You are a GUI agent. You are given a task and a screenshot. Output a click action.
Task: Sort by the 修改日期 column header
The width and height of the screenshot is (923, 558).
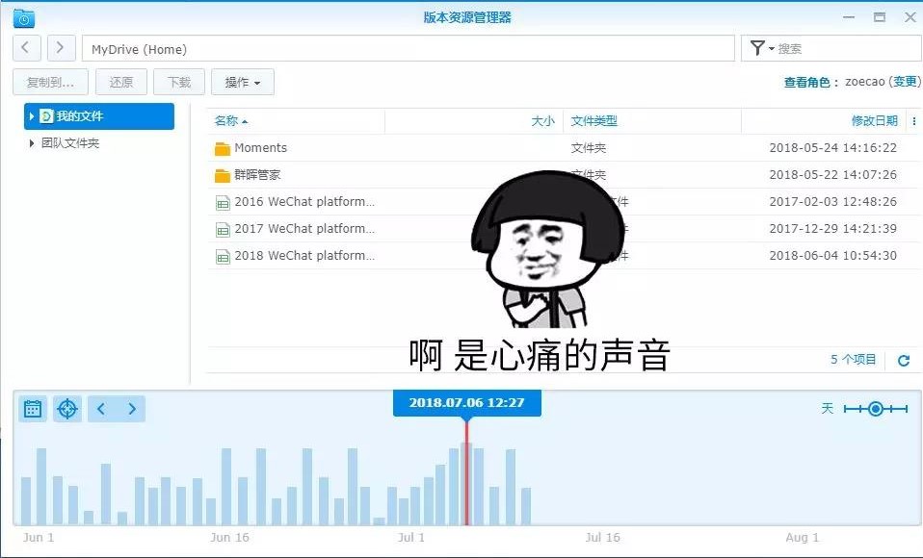point(875,121)
